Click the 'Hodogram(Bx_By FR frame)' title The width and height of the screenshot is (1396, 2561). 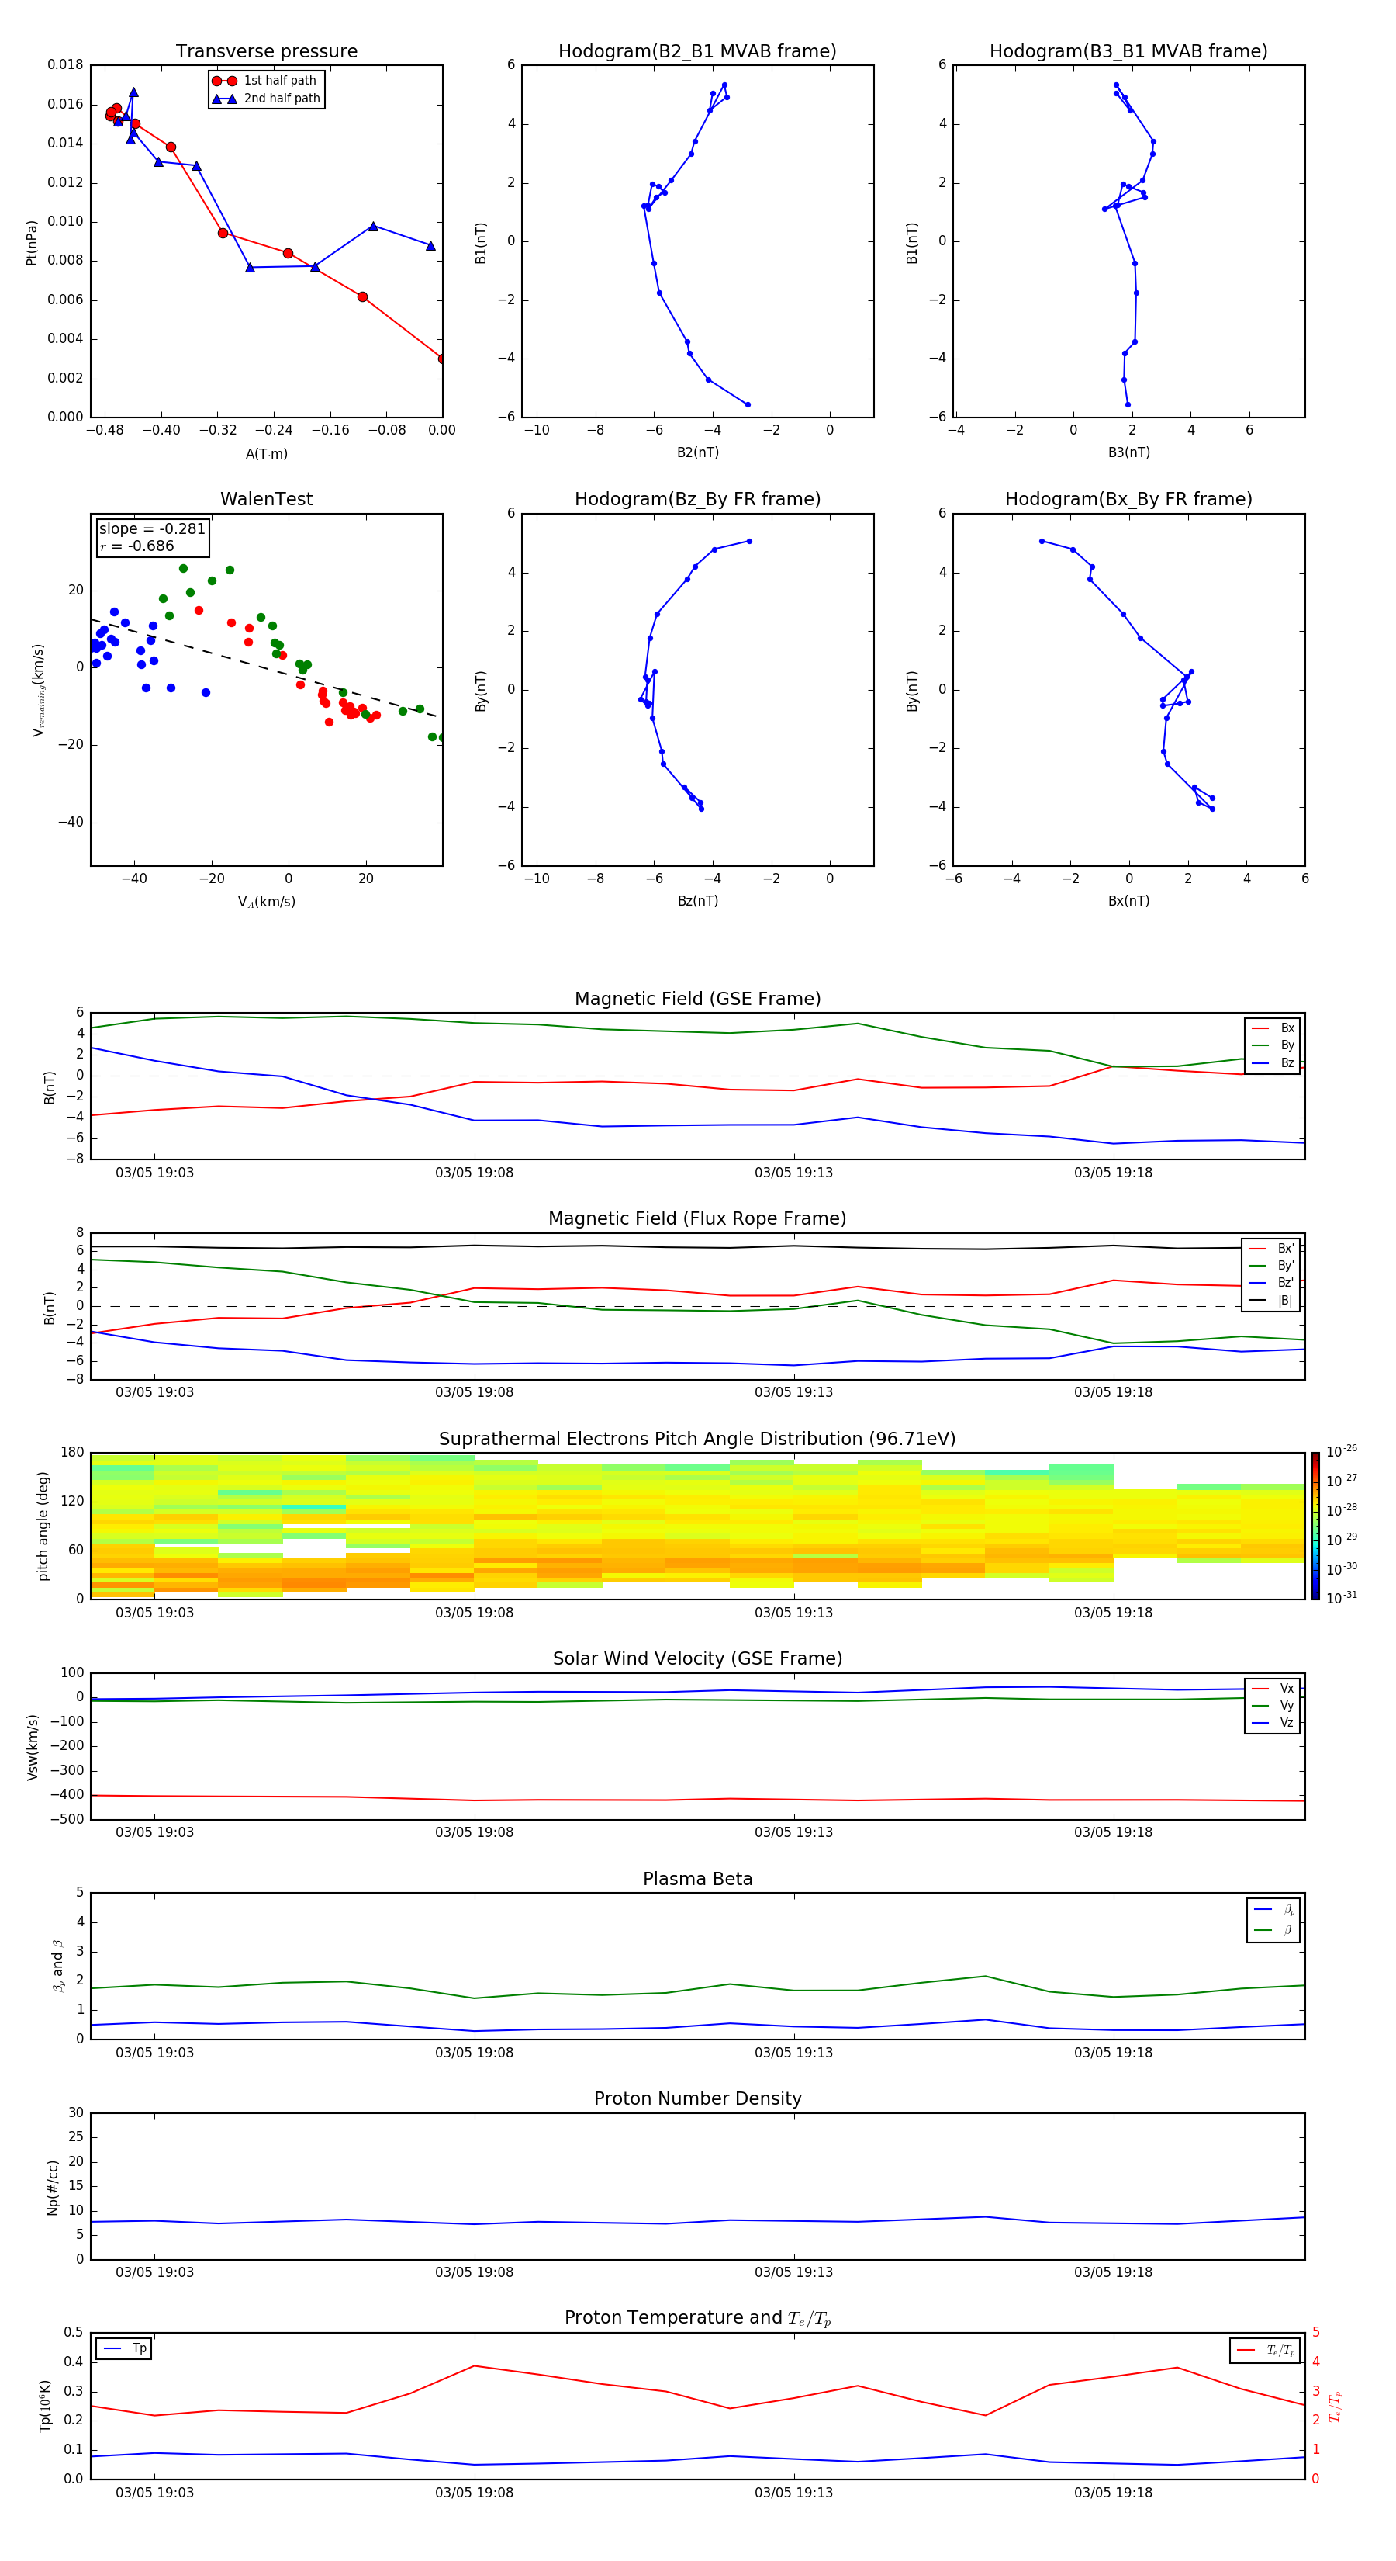coord(1128,499)
